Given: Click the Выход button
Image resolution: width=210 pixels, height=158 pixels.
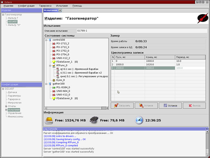Looking at the screenshot, I should 194,106.
